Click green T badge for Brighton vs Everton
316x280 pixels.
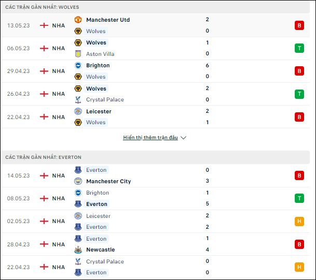299,198
